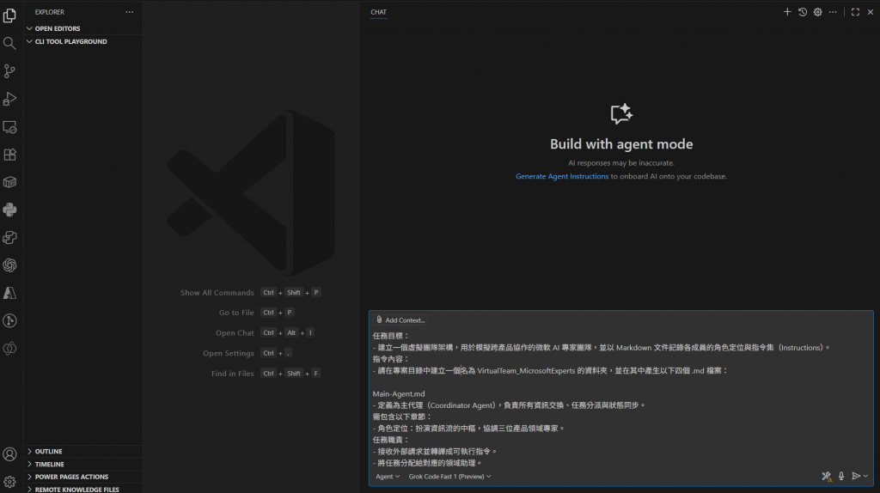The height and width of the screenshot is (493, 880).
Task: Open the send options dropdown arrow
Action: (x=865, y=476)
